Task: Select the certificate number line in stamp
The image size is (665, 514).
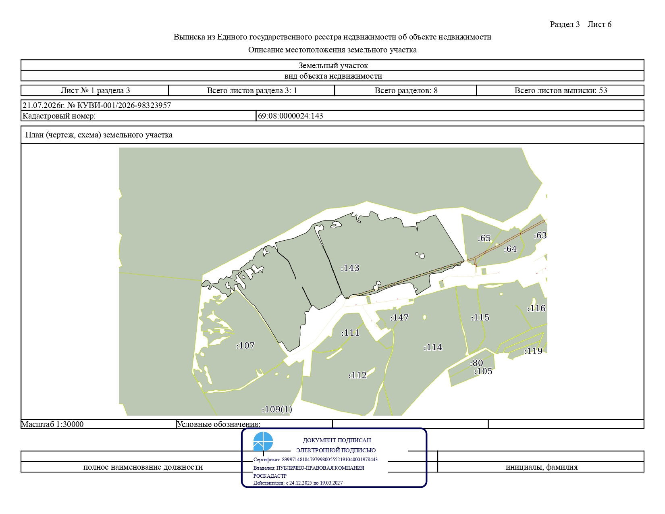Action: tap(316, 460)
